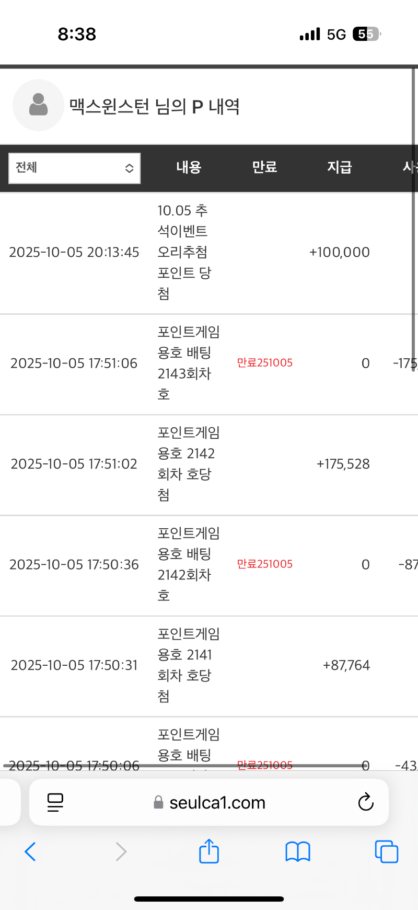Viewport: 418px width, 910px height.
Task: Reload the page with the refresh icon
Action: [366, 802]
